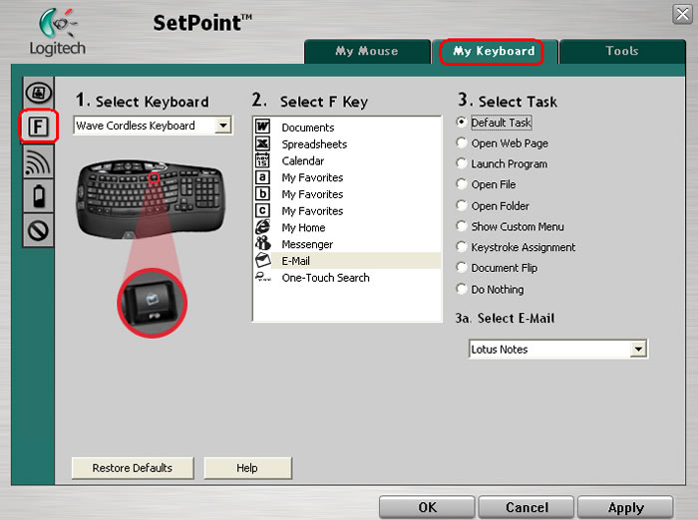Image resolution: width=698 pixels, height=520 pixels.
Task: Click the Cancel button
Action: click(526, 507)
